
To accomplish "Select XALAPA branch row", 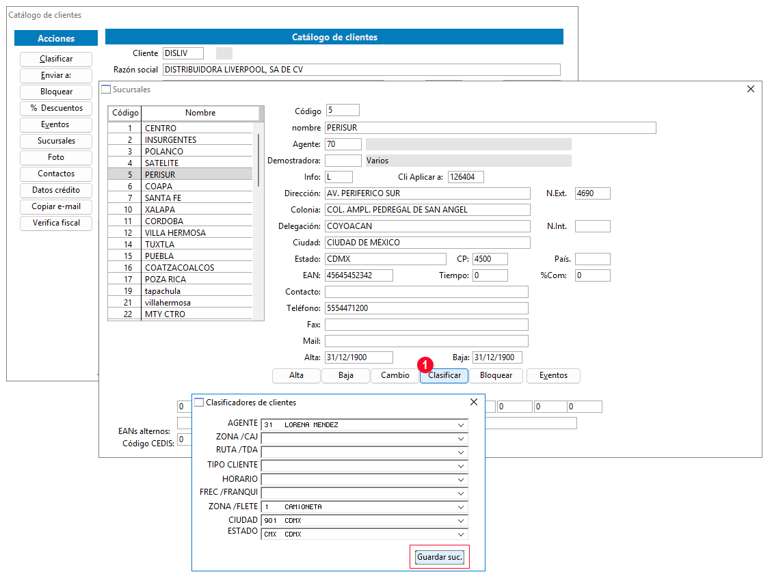I will tap(181, 210).
